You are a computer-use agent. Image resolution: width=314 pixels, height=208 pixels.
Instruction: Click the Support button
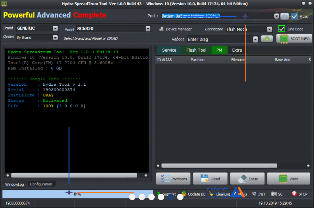point(166,194)
